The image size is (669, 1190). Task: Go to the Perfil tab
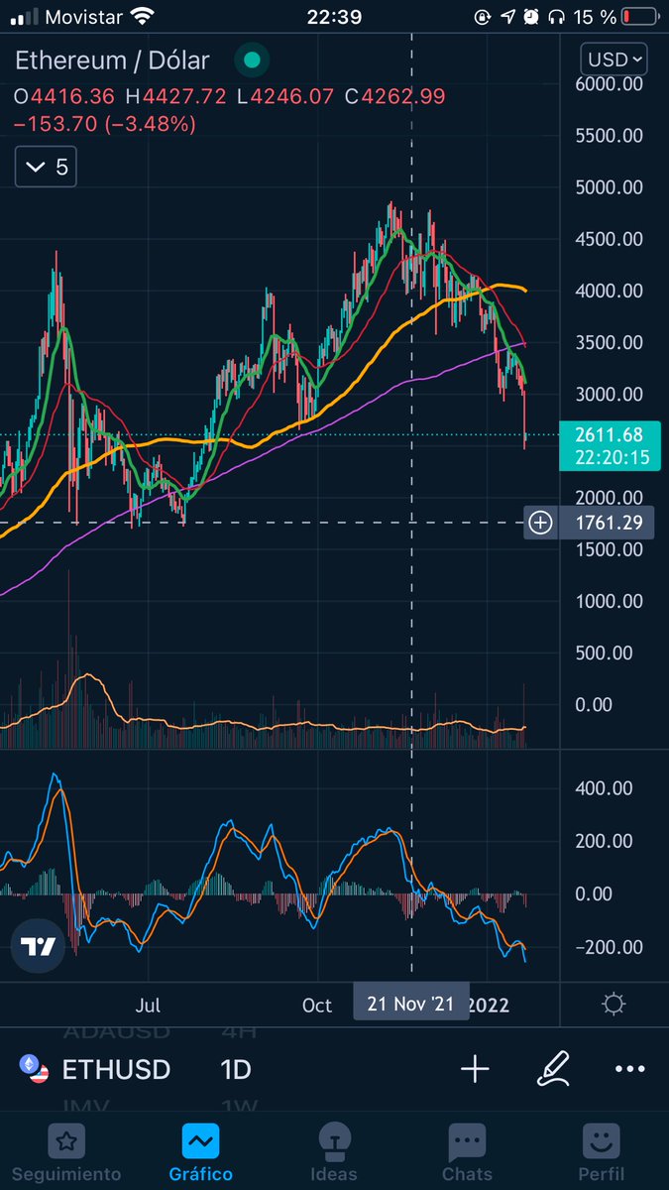(601, 1153)
